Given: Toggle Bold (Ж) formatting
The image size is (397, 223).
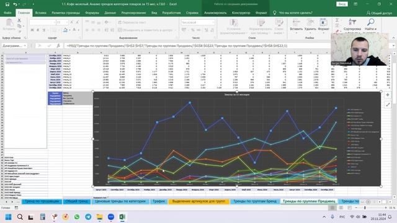Looking at the screenshot, I should point(32,30).
